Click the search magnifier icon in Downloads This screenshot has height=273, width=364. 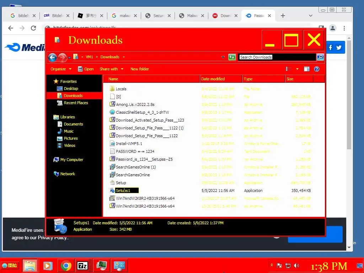[320, 57]
